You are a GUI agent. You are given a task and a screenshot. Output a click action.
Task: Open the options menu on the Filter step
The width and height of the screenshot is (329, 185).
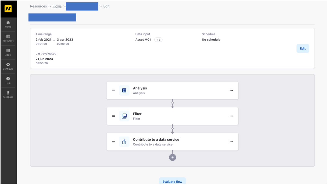(231, 116)
